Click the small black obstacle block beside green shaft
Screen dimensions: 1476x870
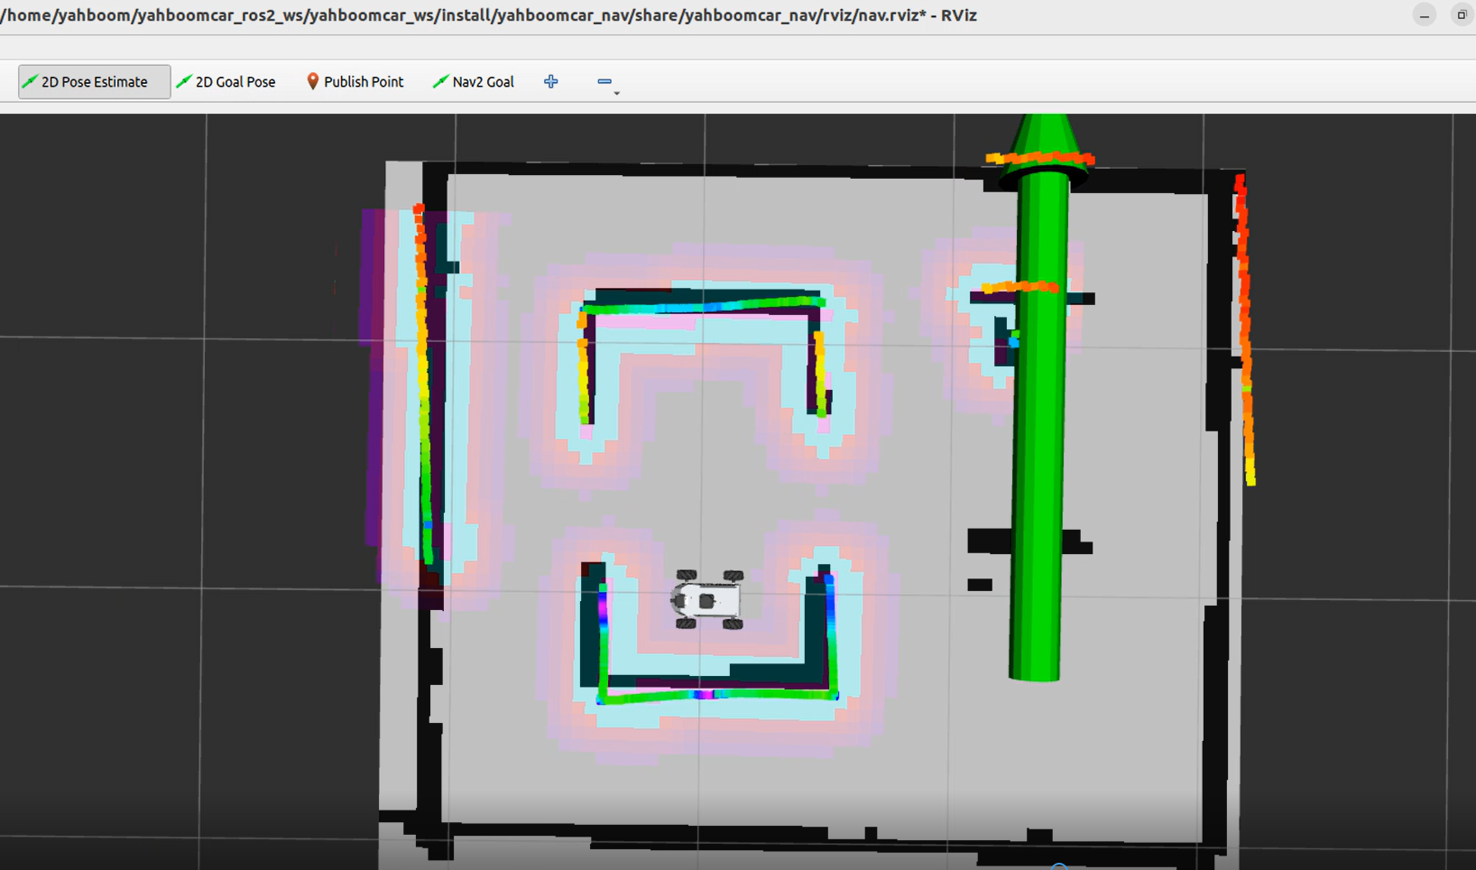[x=980, y=585]
